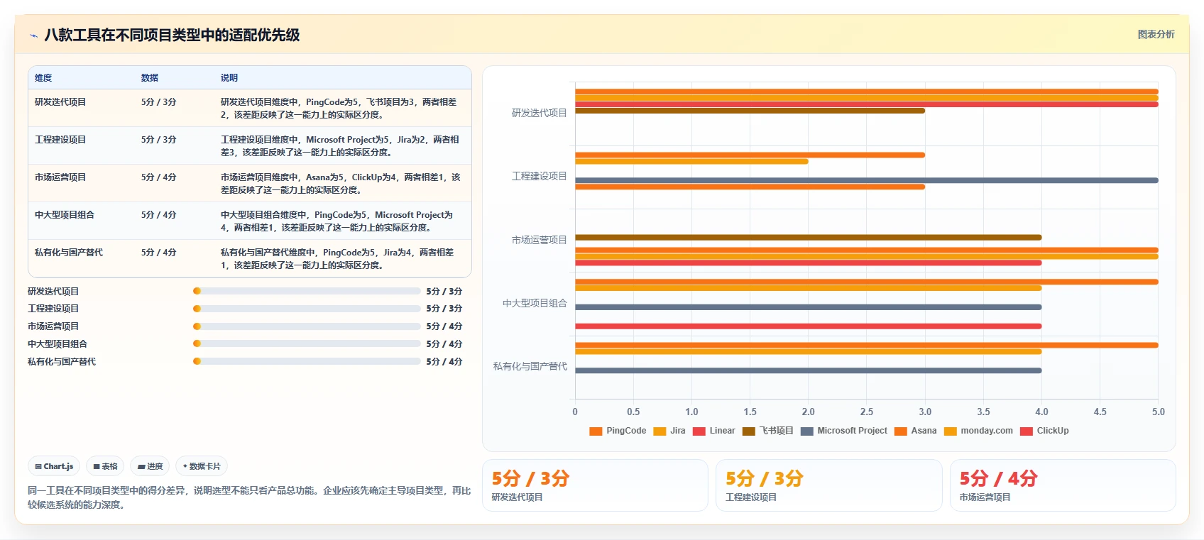Viewport: 1204px width, 540px height.
Task: Click the 5分 / 4分 value beside 市场运营项目 progress bar
Action: point(444,326)
